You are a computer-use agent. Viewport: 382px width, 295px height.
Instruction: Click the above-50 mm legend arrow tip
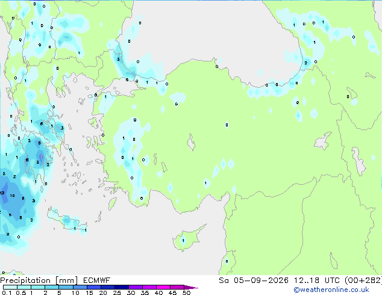[x=191, y=287]
